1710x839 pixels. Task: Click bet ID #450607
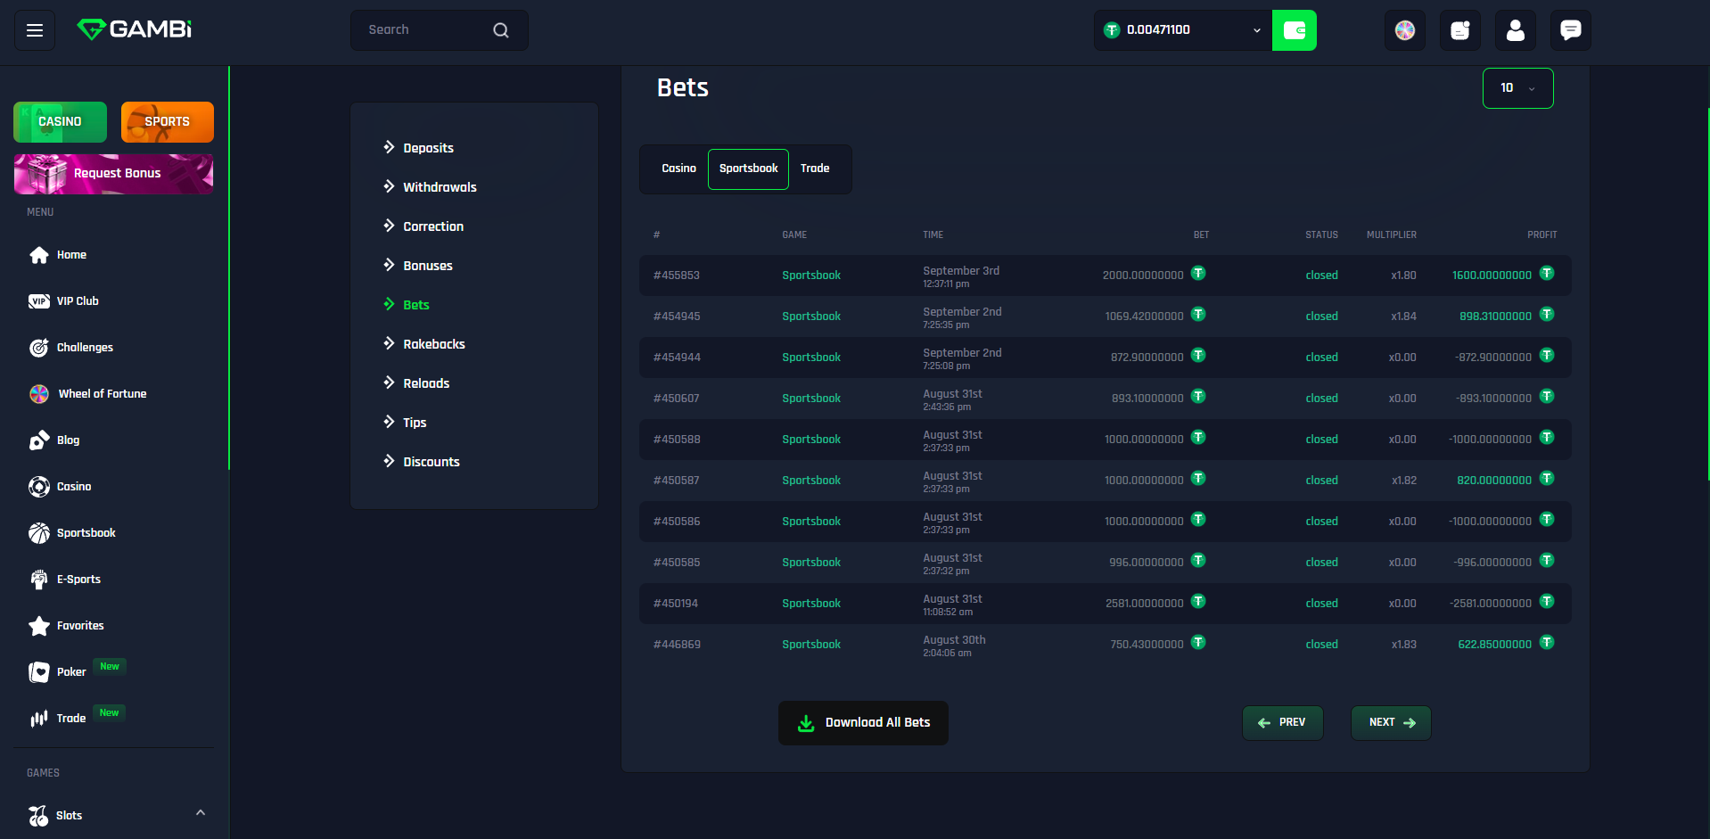(677, 399)
